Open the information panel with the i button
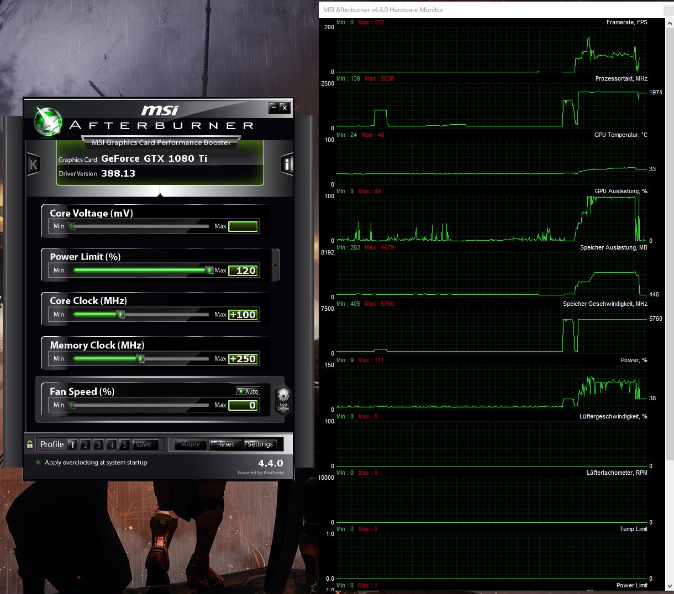Viewport: 674px width, 594px height. (x=286, y=164)
